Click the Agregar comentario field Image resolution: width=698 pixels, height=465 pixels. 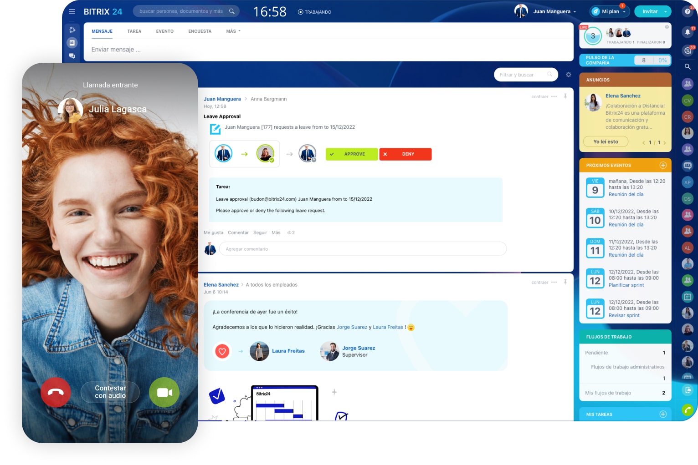coord(363,249)
